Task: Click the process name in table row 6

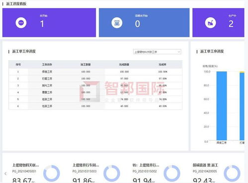Action: click(x=47, y=106)
